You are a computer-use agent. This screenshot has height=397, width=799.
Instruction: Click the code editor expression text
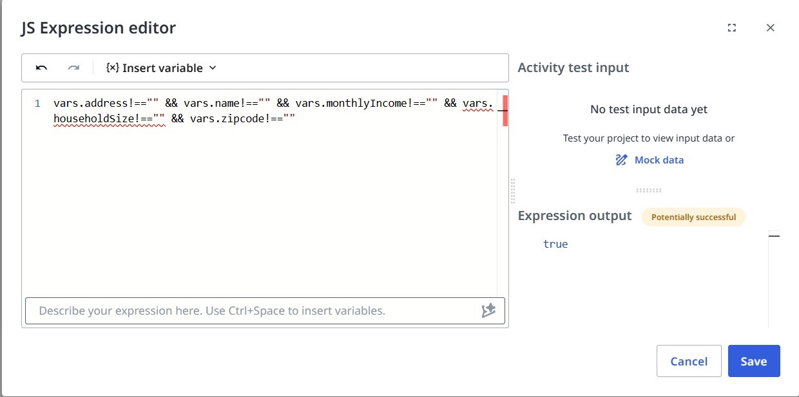tap(273, 111)
